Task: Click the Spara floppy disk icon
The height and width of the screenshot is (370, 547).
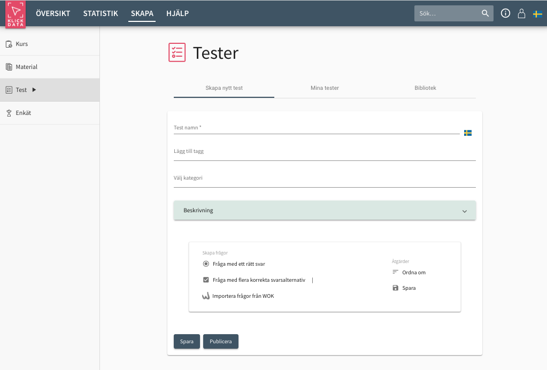Action: [x=395, y=288]
